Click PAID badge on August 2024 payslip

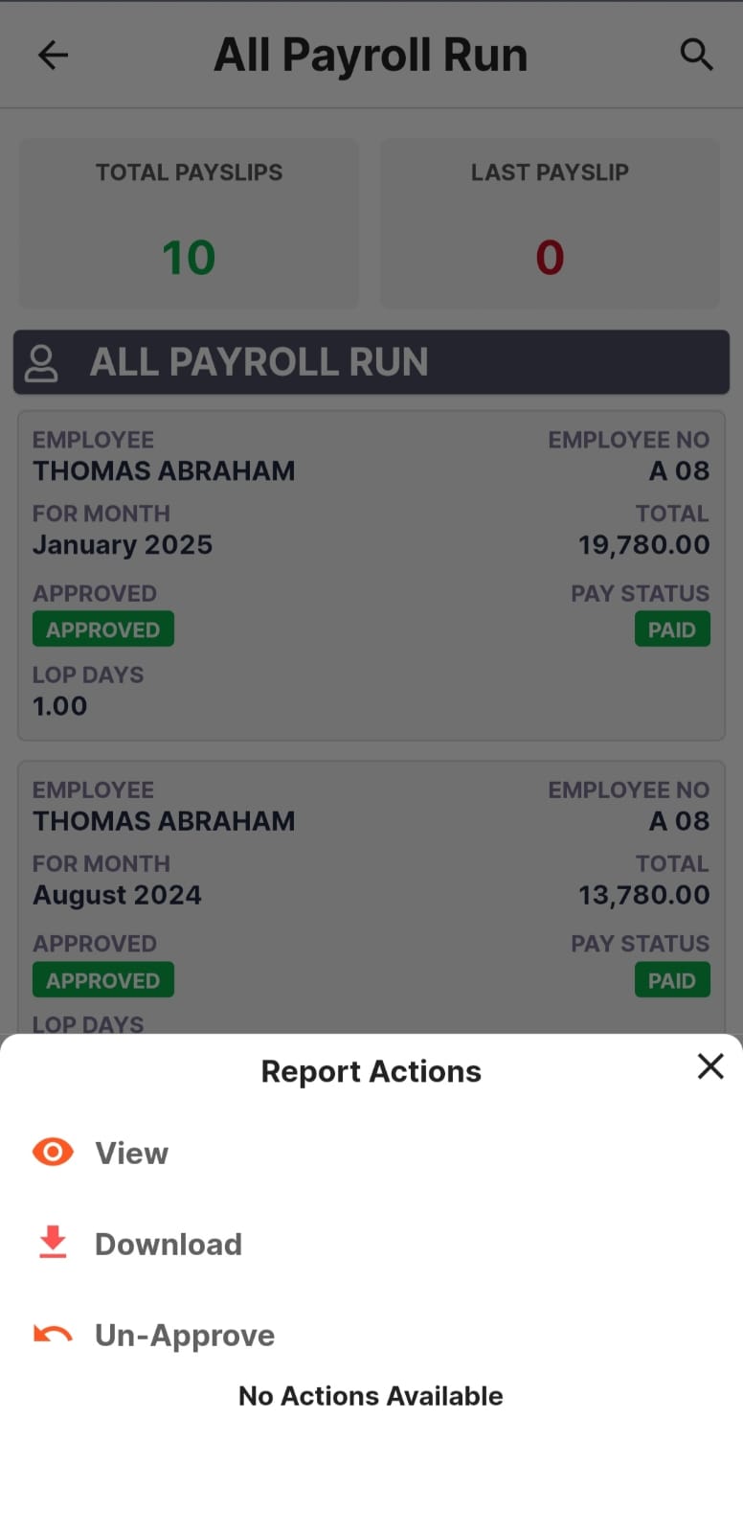pos(672,980)
